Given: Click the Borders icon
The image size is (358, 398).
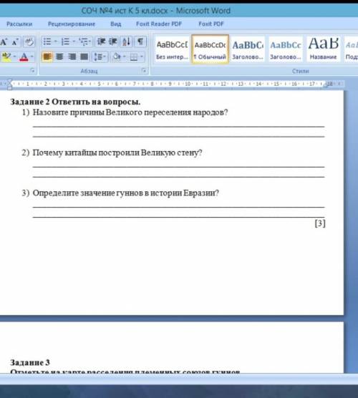Looking at the screenshot, I should pos(134,57).
